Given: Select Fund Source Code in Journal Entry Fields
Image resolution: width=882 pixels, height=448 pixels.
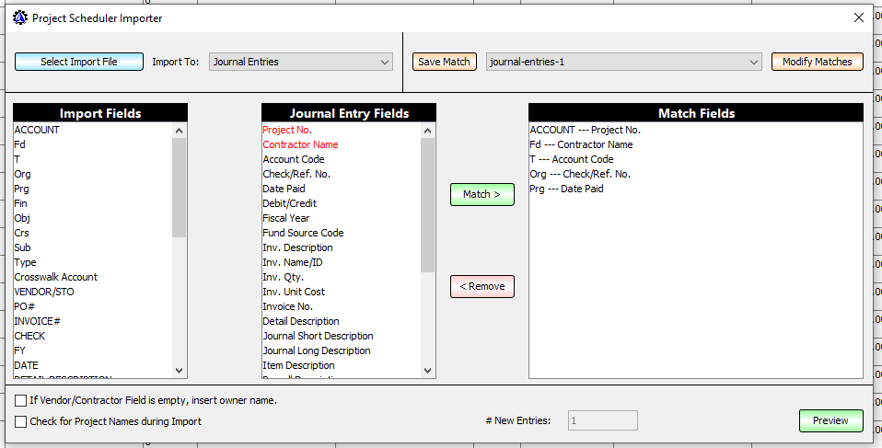Looking at the screenshot, I should click(x=303, y=233).
